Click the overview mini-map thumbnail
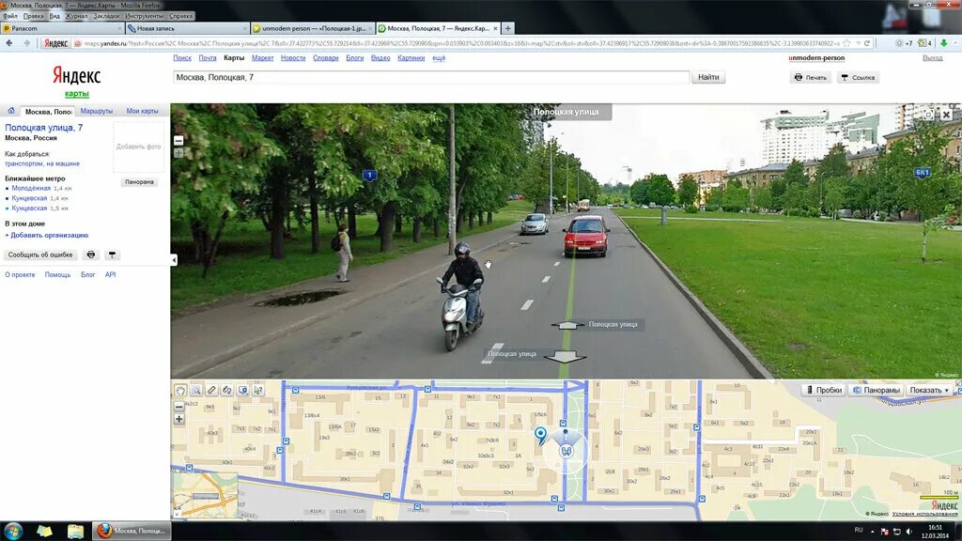Image resolution: width=962 pixels, height=541 pixels. coord(205,496)
